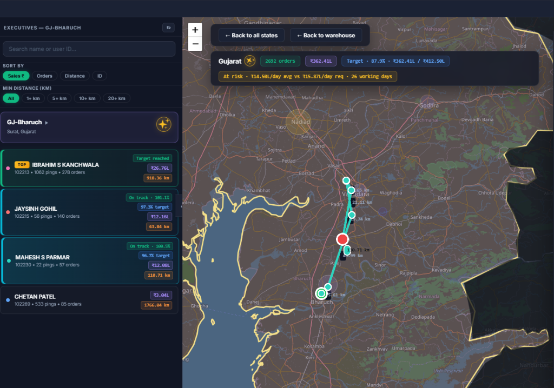Viewport: 554px width, 388px height.
Task: Filter minimum distance to 20+ km
Action: (117, 98)
